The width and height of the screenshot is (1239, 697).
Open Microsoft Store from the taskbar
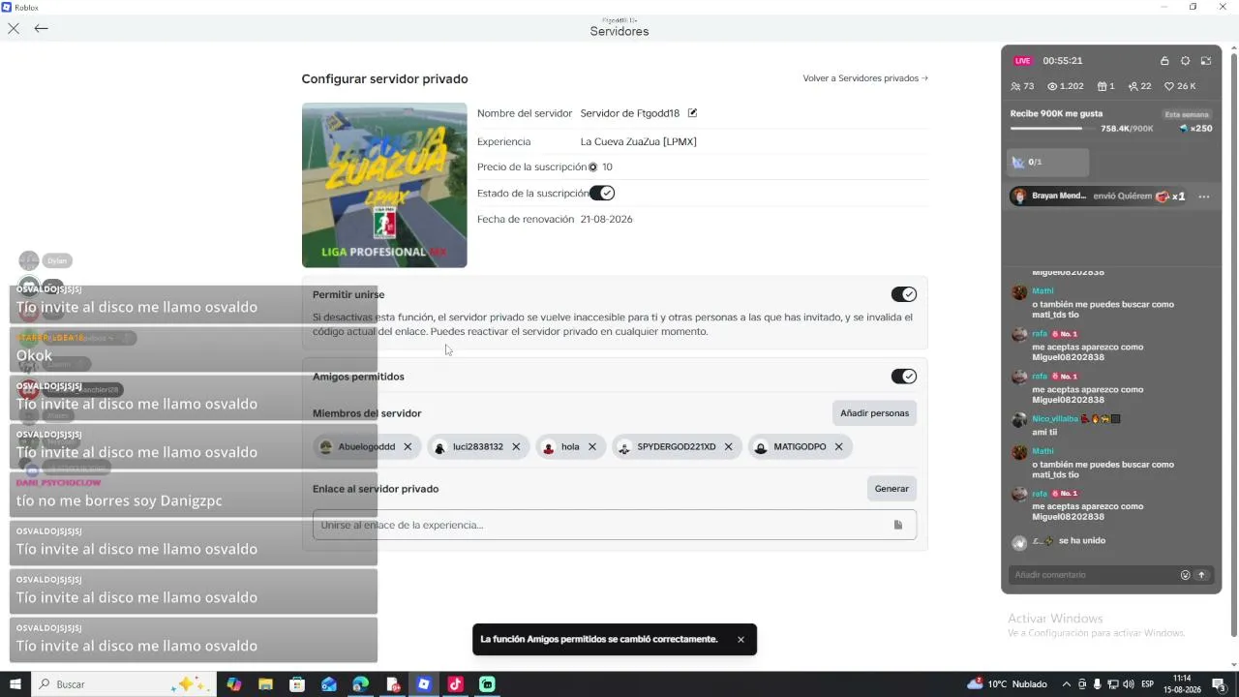(297, 684)
